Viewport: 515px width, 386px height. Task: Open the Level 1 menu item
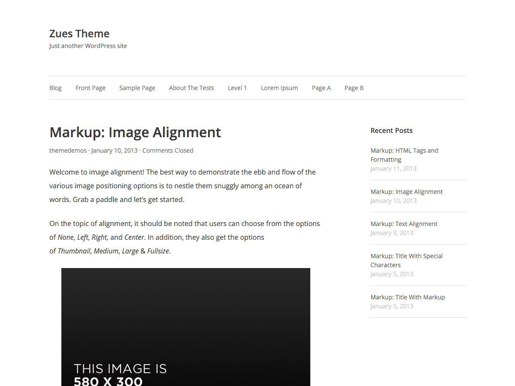pyautogui.click(x=237, y=87)
